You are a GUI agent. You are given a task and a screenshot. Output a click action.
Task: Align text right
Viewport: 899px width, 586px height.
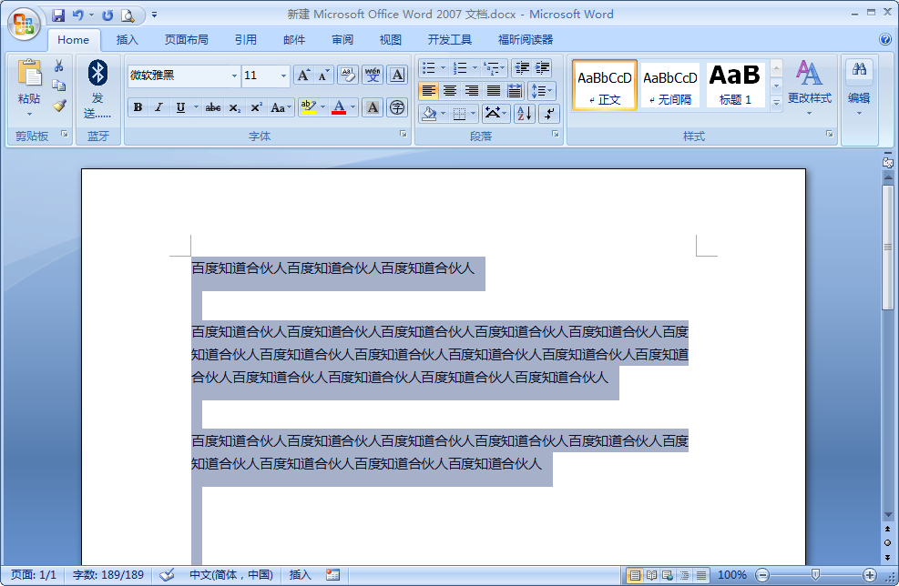tap(471, 90)
